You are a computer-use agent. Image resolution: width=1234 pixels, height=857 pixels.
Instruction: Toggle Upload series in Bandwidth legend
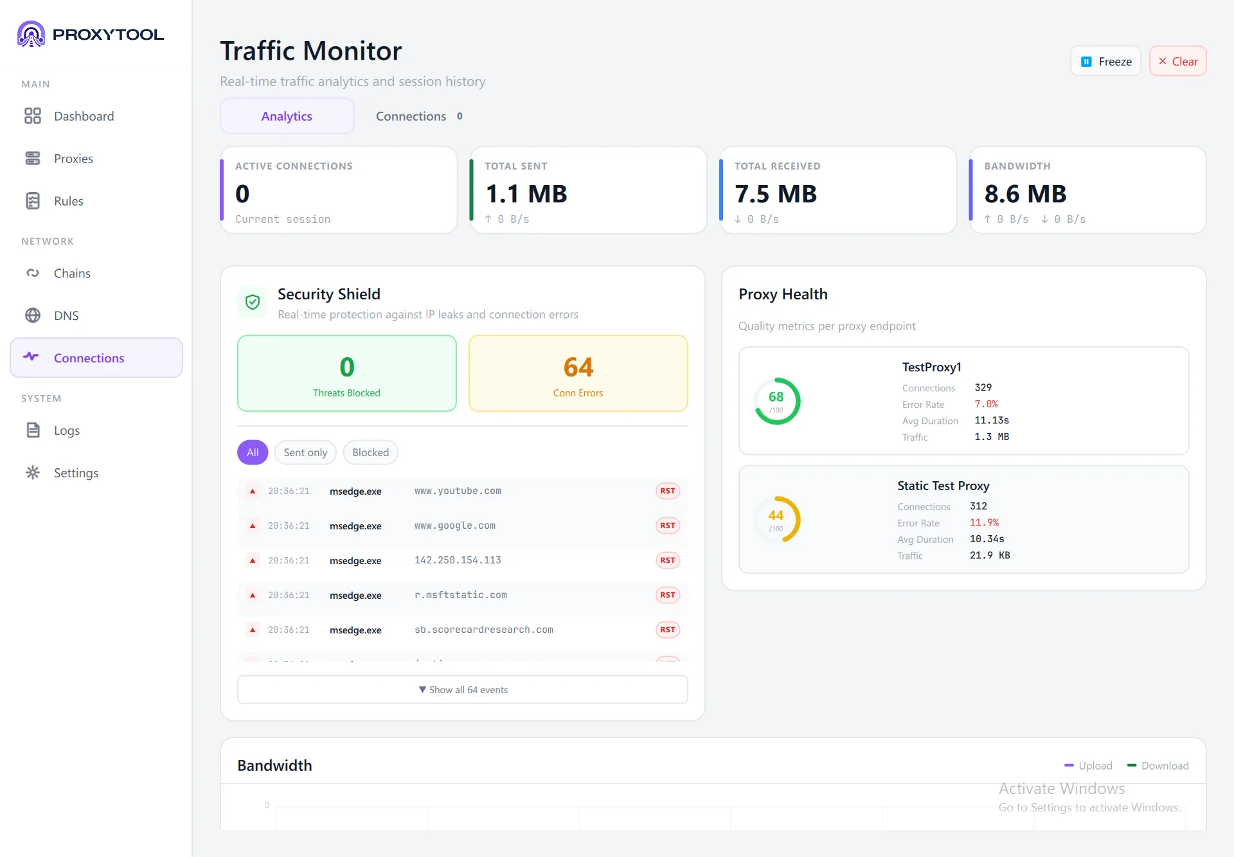pyautogui.click(x=1088, y=766)
